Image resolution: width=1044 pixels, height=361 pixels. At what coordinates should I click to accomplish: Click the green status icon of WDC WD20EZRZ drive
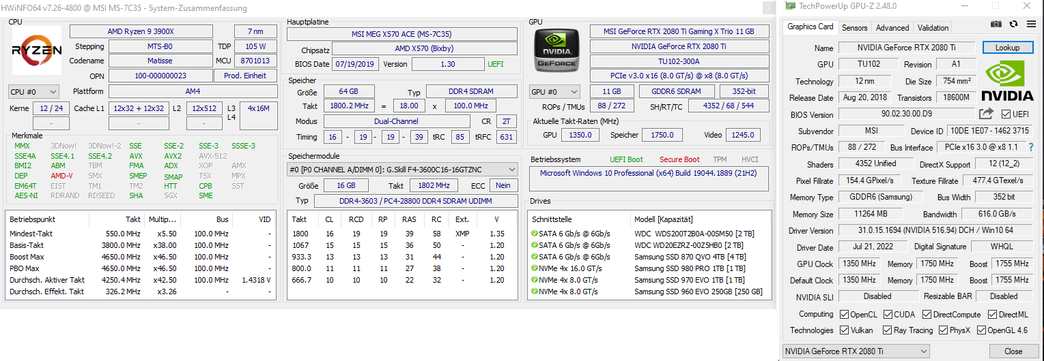click(x=534, y=245)
